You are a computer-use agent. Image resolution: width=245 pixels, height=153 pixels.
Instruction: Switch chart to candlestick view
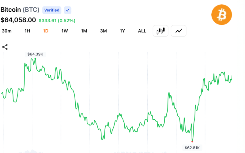pyautogui.click(x=160, y=31)
